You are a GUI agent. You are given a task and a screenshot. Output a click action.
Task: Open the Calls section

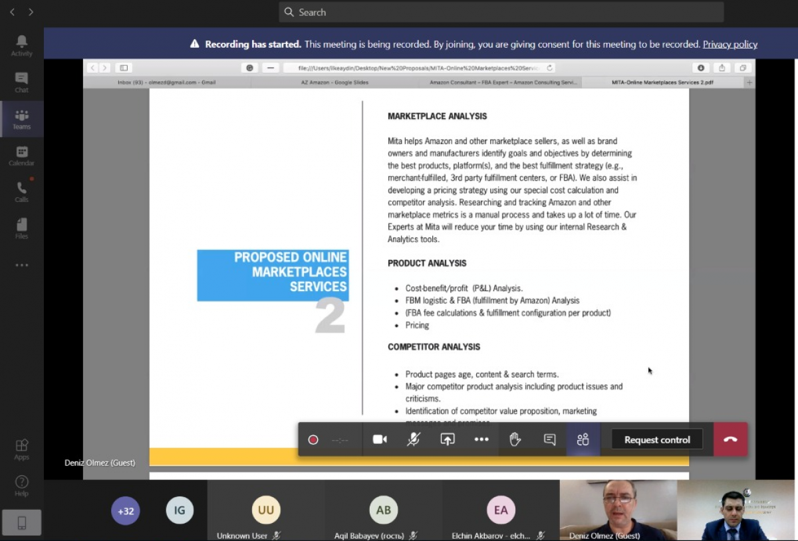21,192
